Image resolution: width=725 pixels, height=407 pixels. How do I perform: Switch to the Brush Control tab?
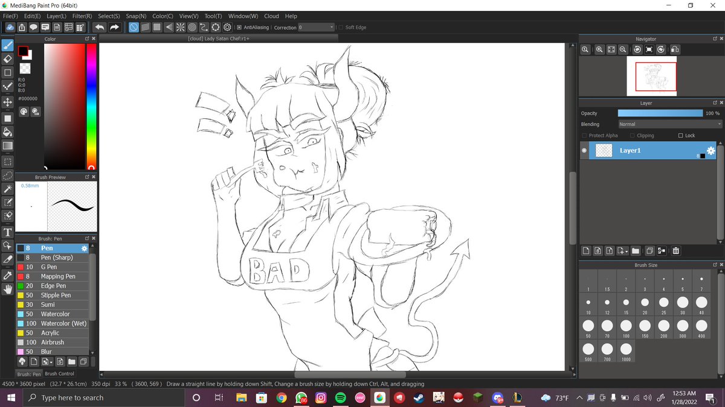click(x=59, y=374)
